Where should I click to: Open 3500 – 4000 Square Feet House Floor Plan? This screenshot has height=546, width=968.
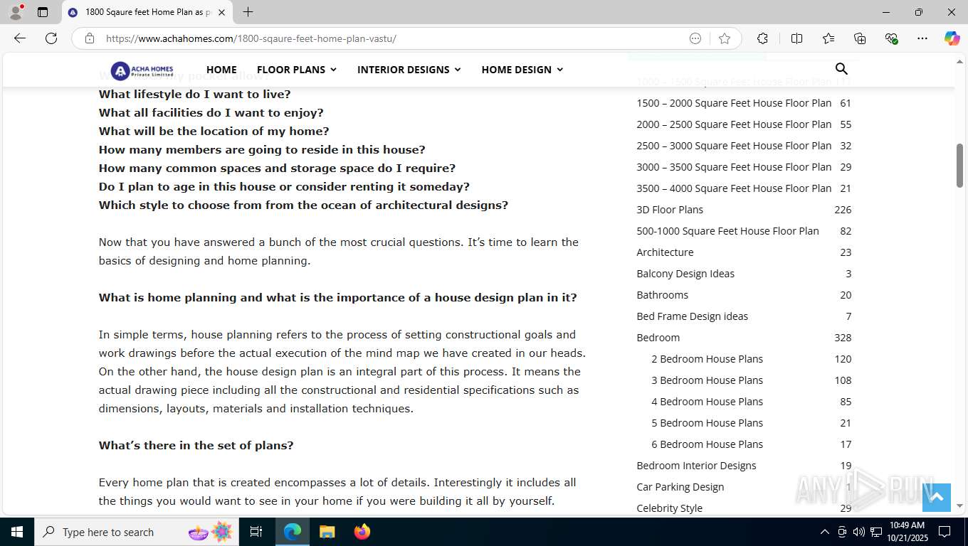pos(734,188)
